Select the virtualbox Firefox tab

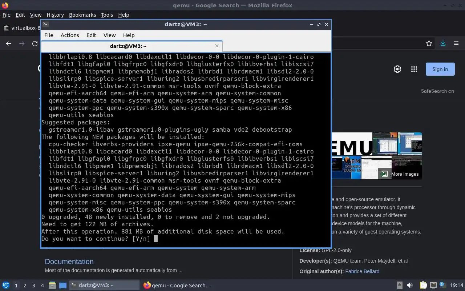(21, 28)
